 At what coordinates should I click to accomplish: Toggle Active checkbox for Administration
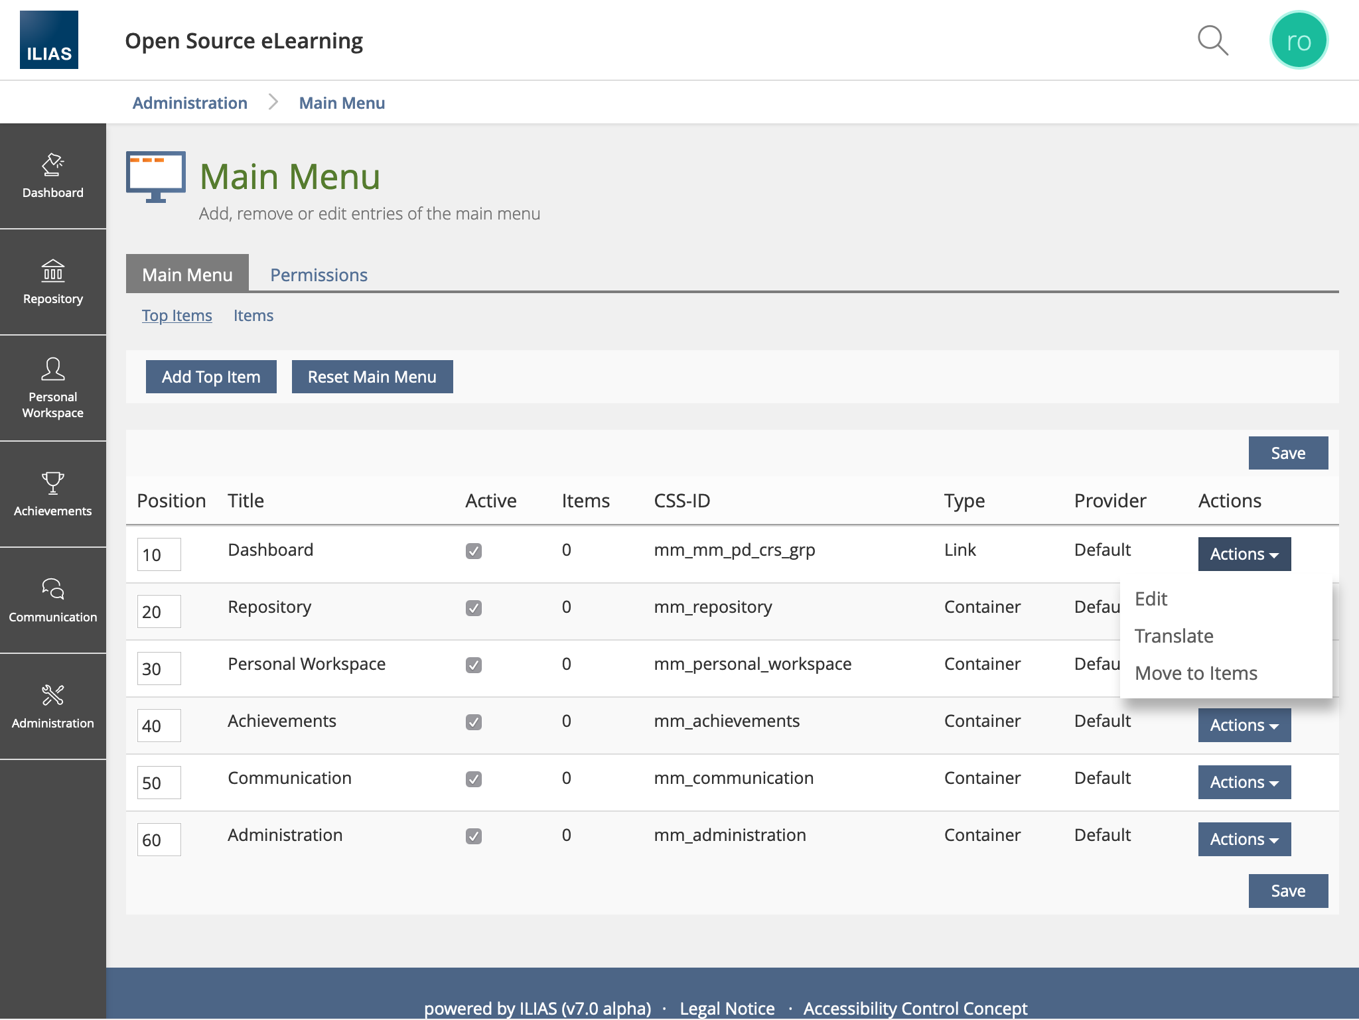(473, 836)
